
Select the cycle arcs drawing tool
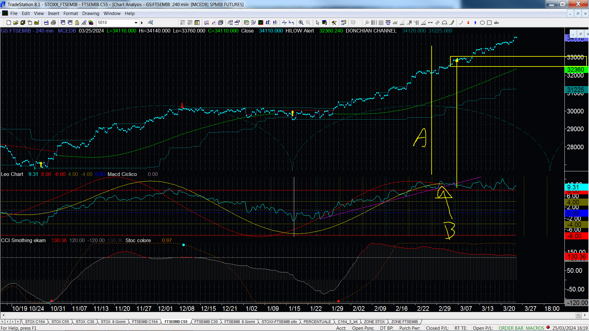click(x=445, y=23)
